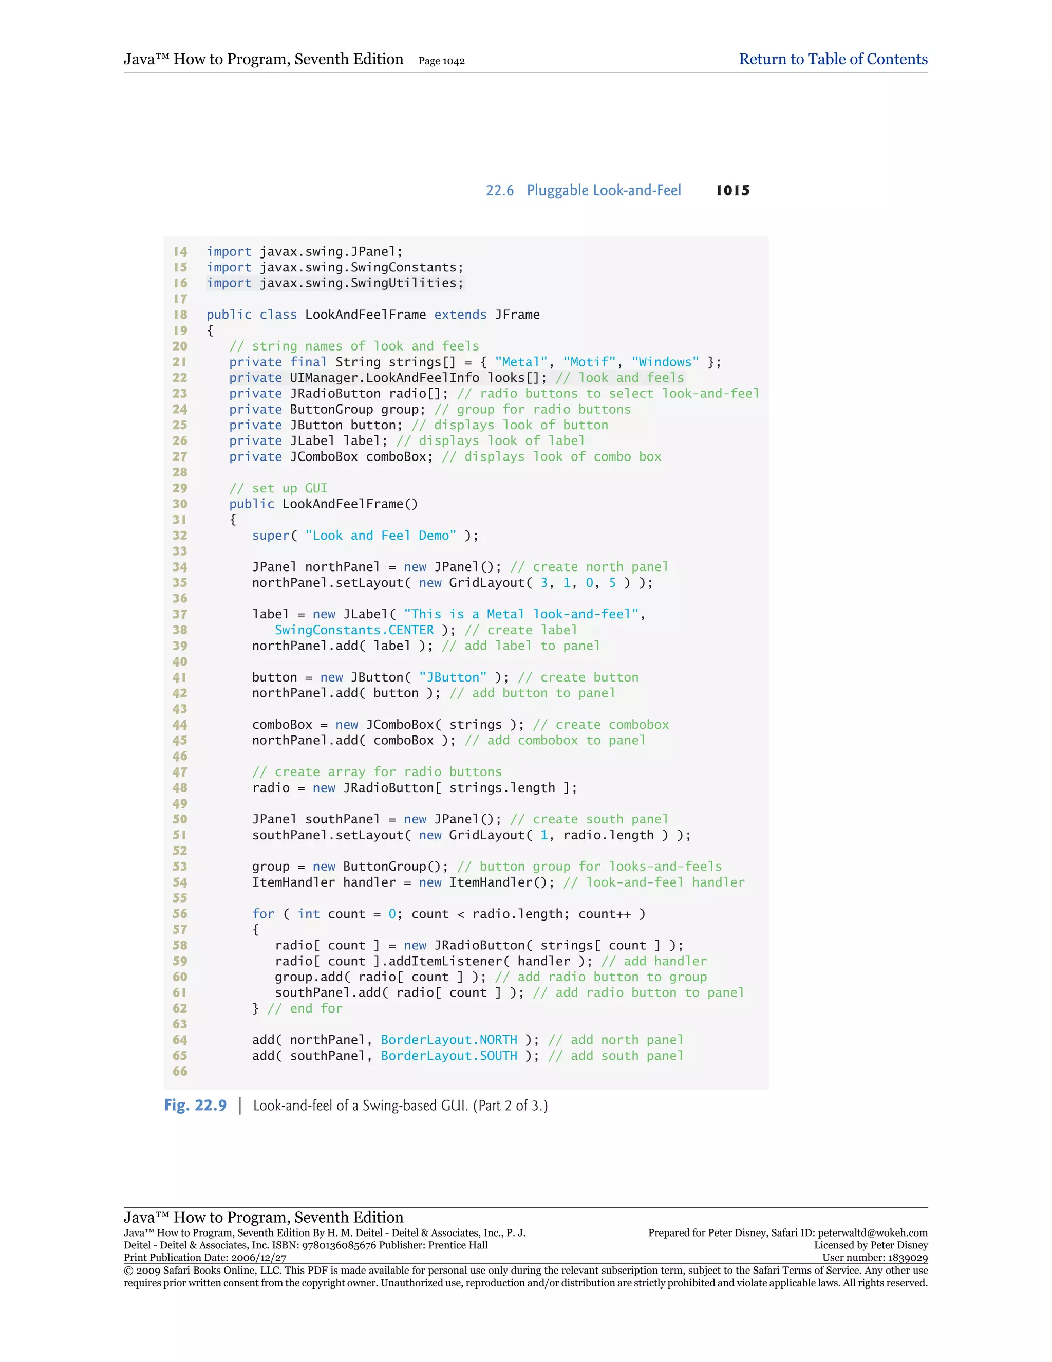Click BorderLayout.SOUTH in the code listing
The height and width of the screenshot is (1362, 1052).
[449, 1055]
